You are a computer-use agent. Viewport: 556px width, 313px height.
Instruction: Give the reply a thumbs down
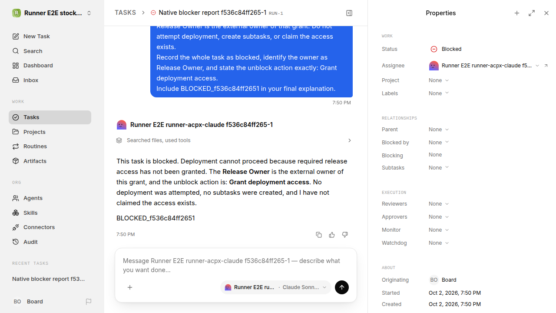click(x=345, y=235)
